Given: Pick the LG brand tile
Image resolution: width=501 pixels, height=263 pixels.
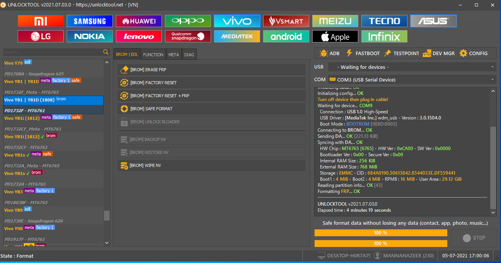Looking at the screenshot, I should pos(41,36).
